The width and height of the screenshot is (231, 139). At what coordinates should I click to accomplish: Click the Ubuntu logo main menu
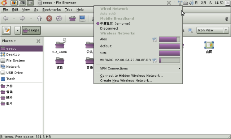click(4, 3)
